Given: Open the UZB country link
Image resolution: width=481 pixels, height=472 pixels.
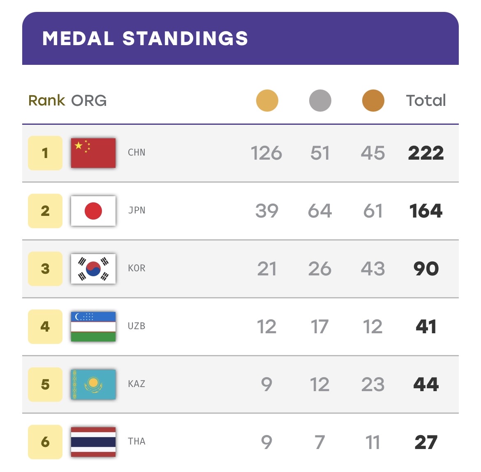Looking at the screenshot, I should (x=136, y=326).
